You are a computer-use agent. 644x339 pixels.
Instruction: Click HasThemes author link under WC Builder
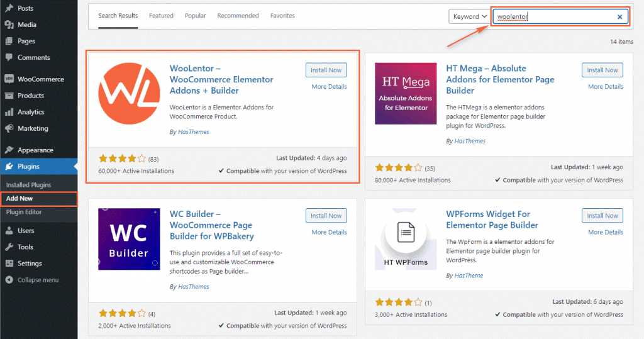(194, 287)
